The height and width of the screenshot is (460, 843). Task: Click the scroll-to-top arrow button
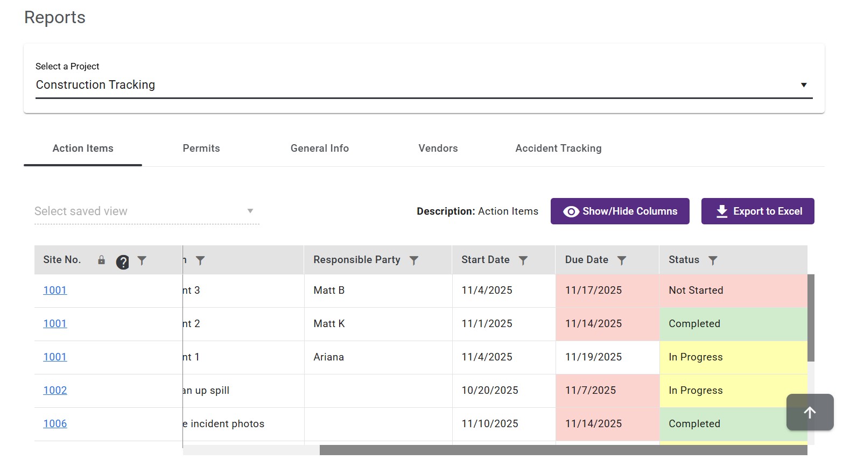pos(810,413)
